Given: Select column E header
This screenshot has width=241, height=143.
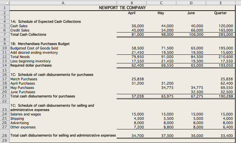Looking at the screenshot, I should click(x=221, y=3).
